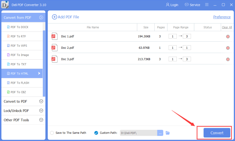Click the 194.30KB size value
The image size is (235, 141).
tap(144, 36)
